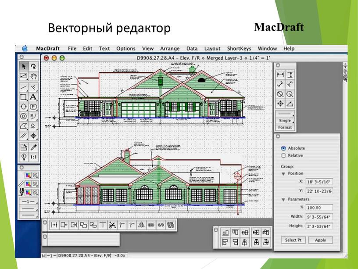
Task: Click the Select Pt button
Action: [293, 240]
